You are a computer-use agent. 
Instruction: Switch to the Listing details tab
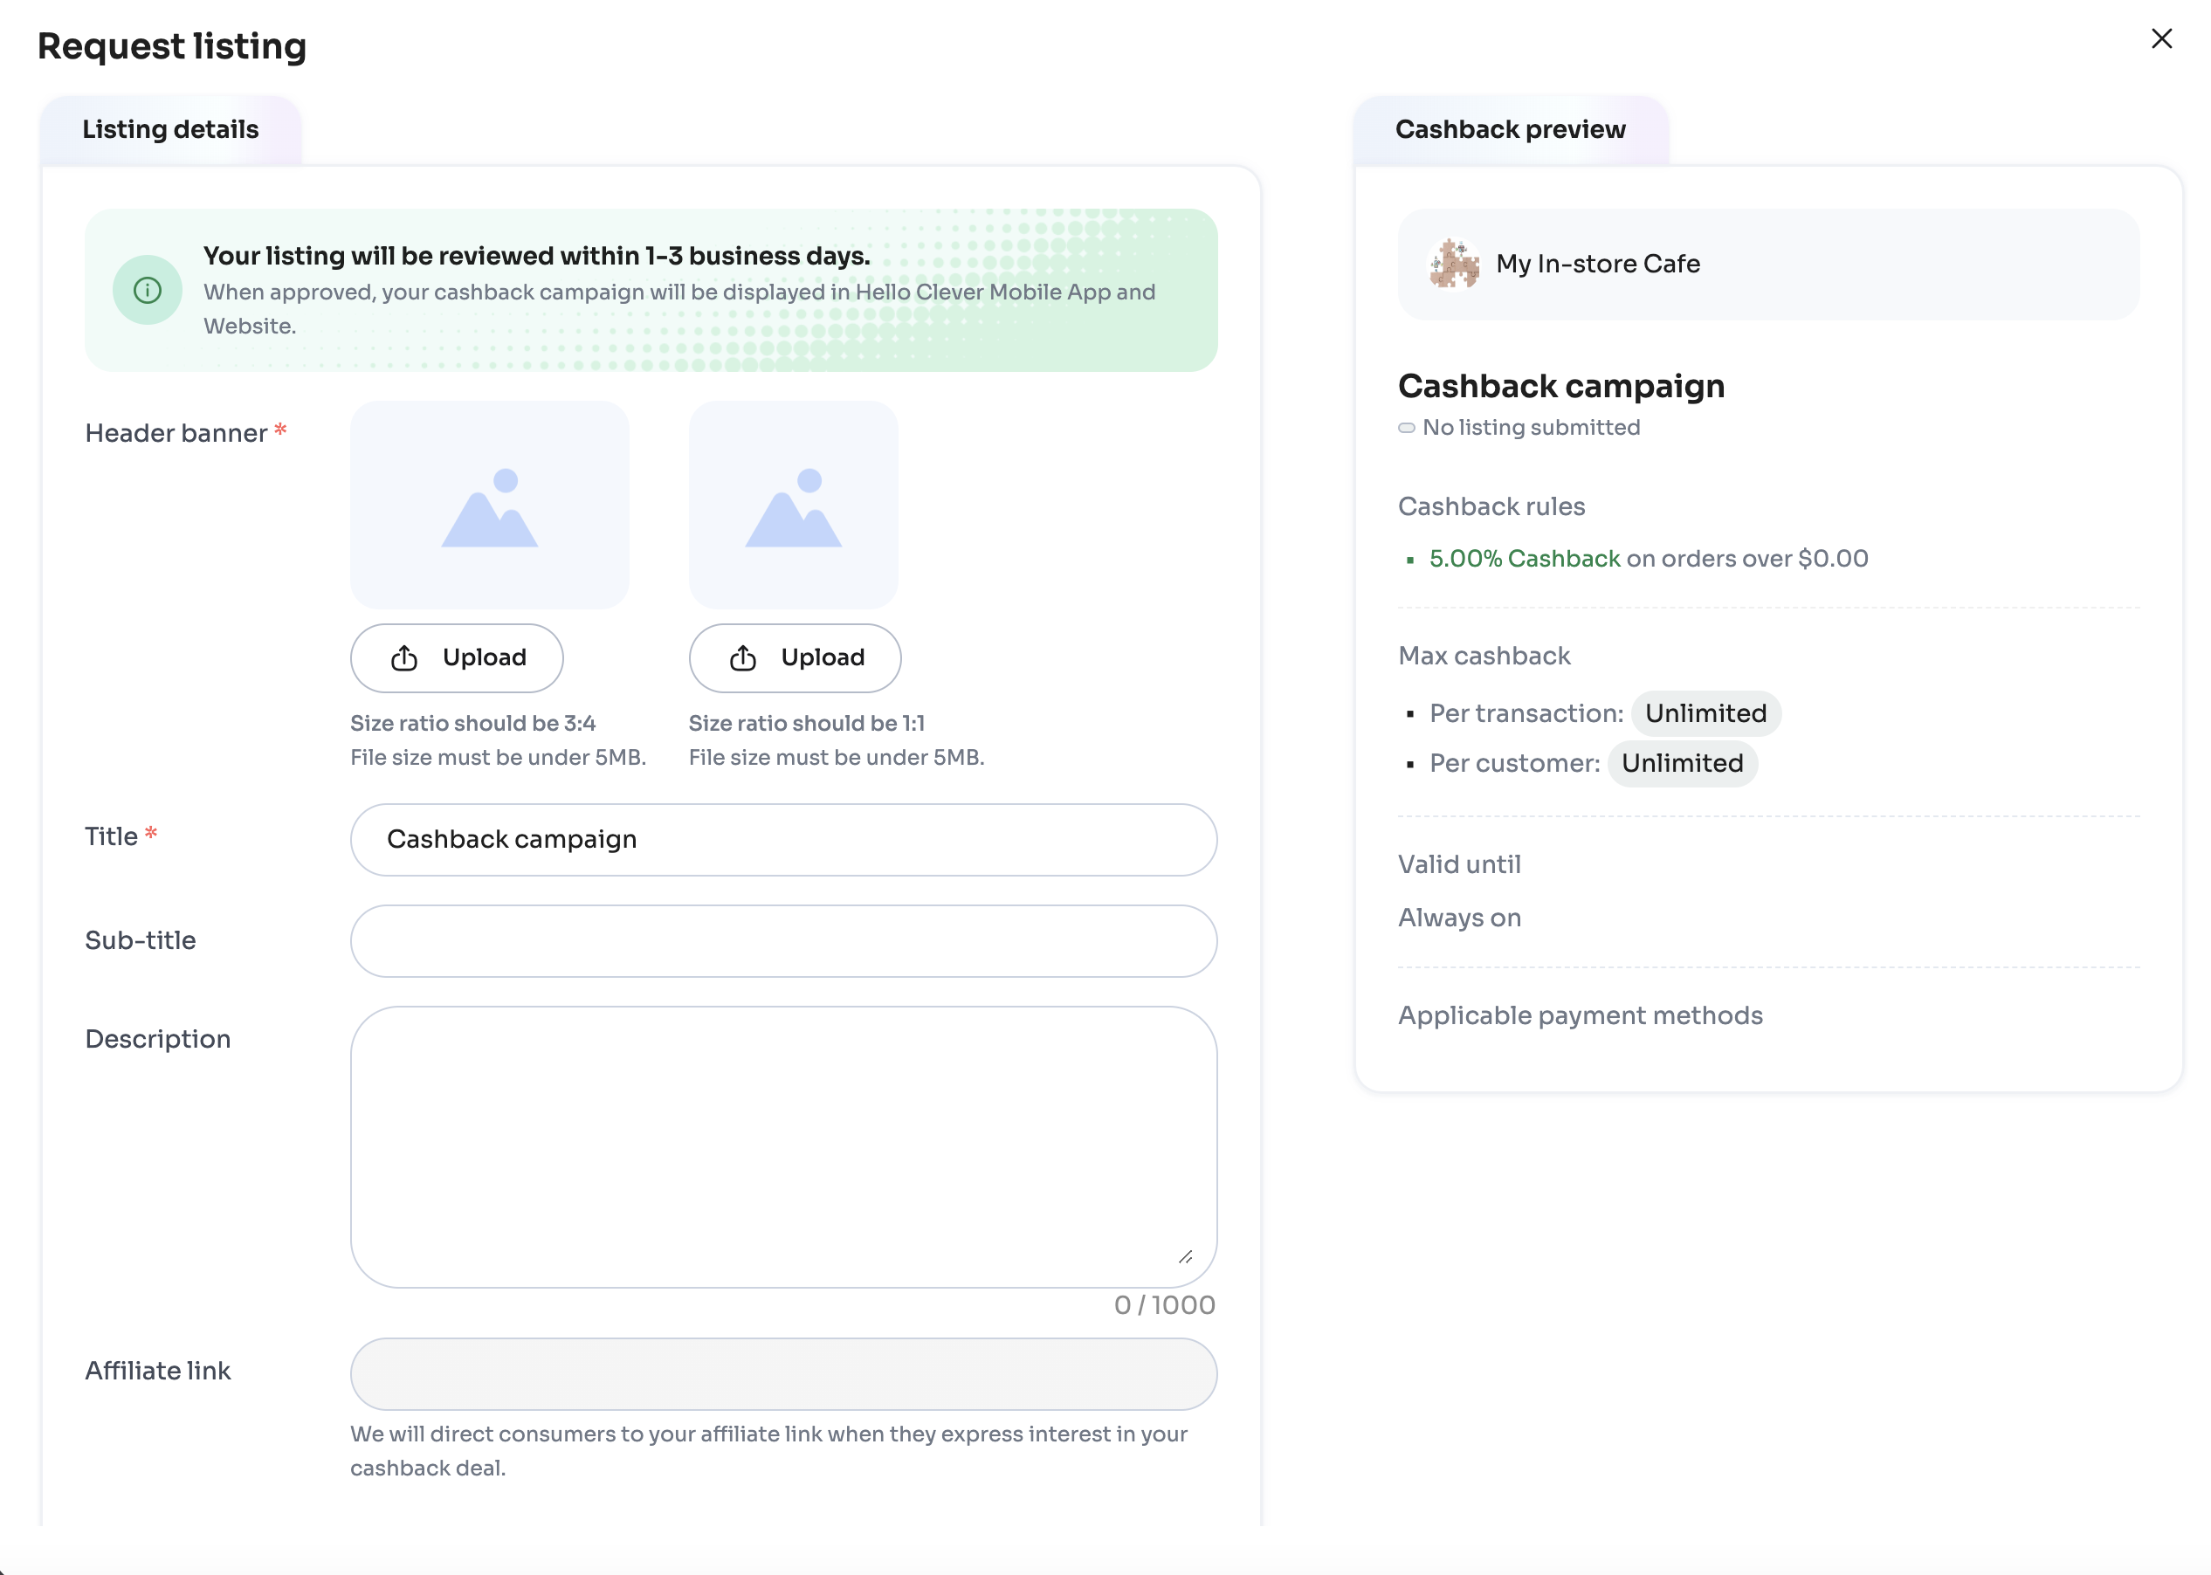click(x=170, y=130)
